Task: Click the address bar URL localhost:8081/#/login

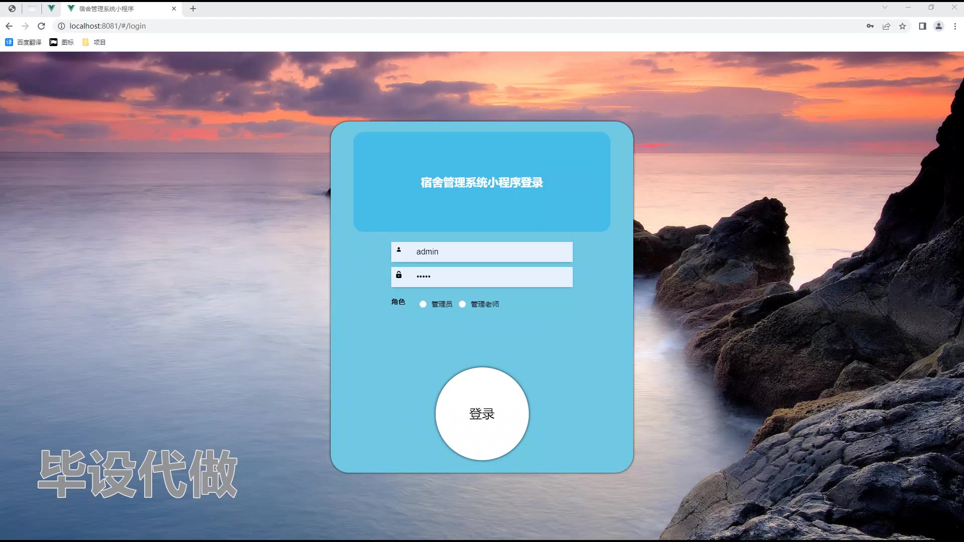Action: [107, 26]
